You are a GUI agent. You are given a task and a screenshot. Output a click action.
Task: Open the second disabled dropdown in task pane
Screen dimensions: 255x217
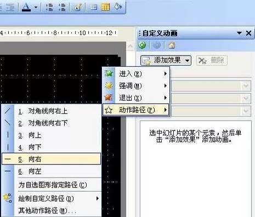click(x=211, y=99)
